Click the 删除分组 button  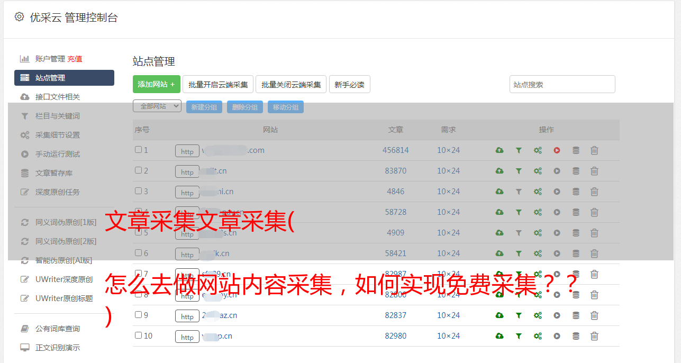[x=245, y=107]
